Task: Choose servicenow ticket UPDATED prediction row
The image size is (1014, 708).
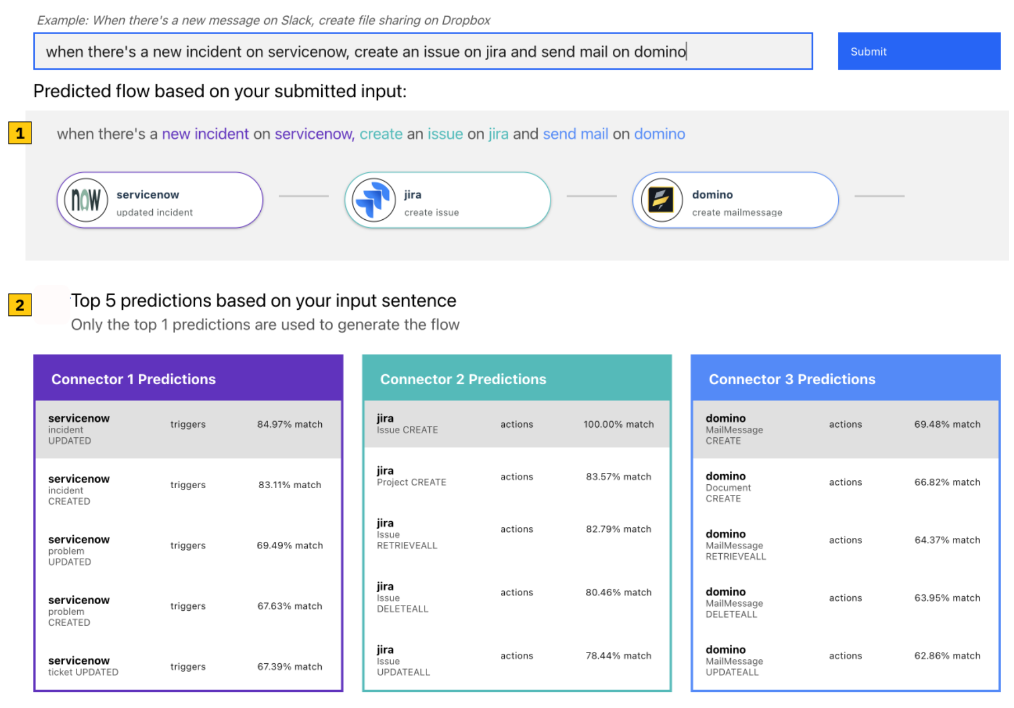Action: tap(188, 666)
